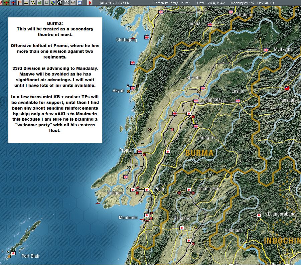301x265 pixels.
Task: Select the British base flag at Myitkyina
Action: click(266, 50)
